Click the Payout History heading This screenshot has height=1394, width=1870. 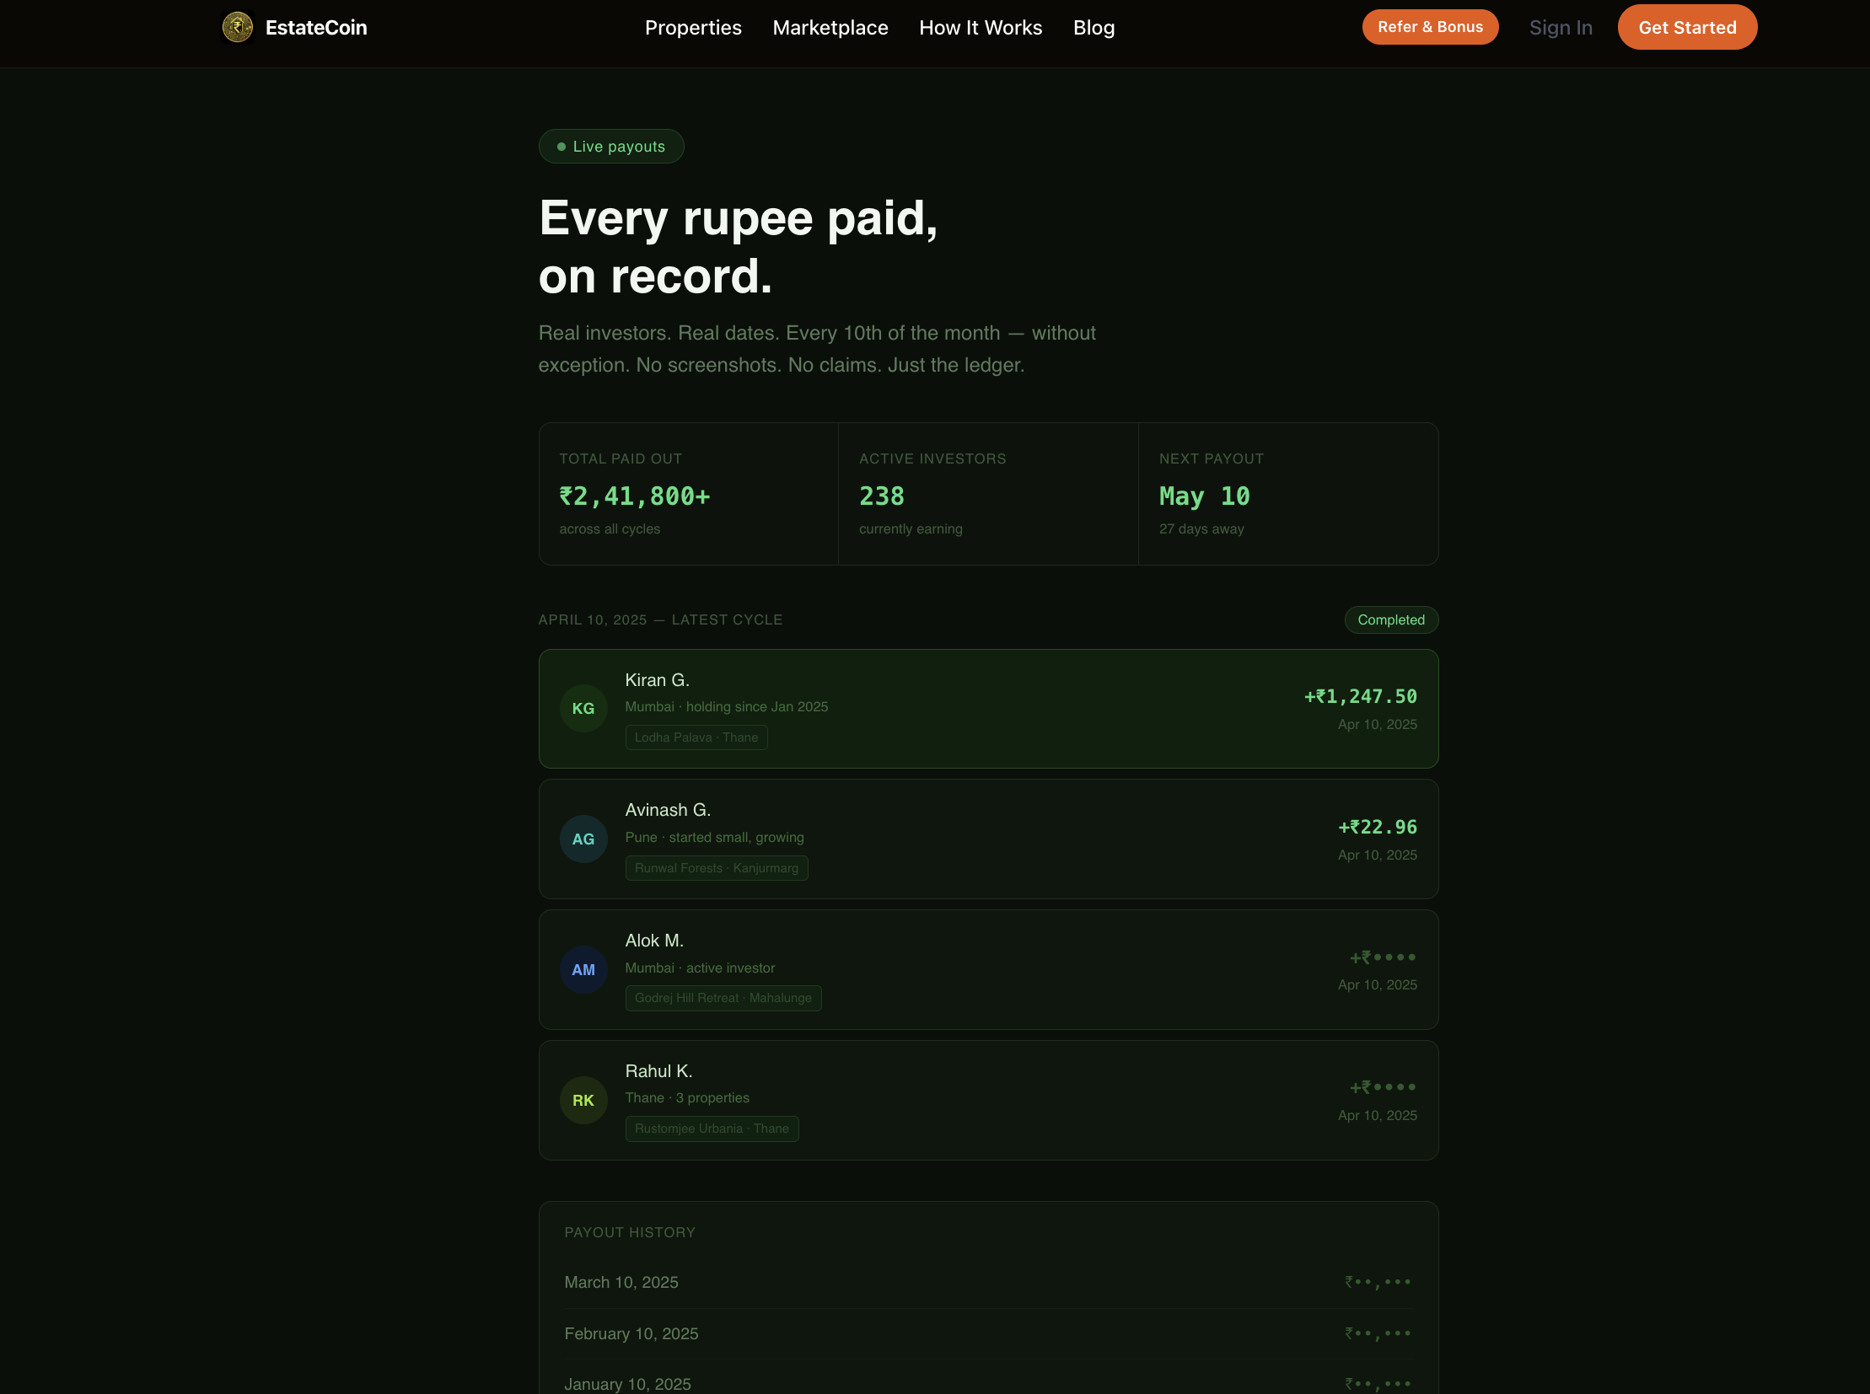pos(630,1233)
